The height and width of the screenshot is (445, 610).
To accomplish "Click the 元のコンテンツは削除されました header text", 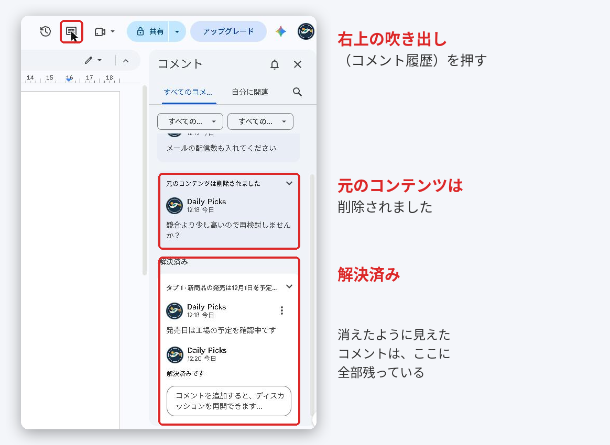I will (x=213, y=183).
